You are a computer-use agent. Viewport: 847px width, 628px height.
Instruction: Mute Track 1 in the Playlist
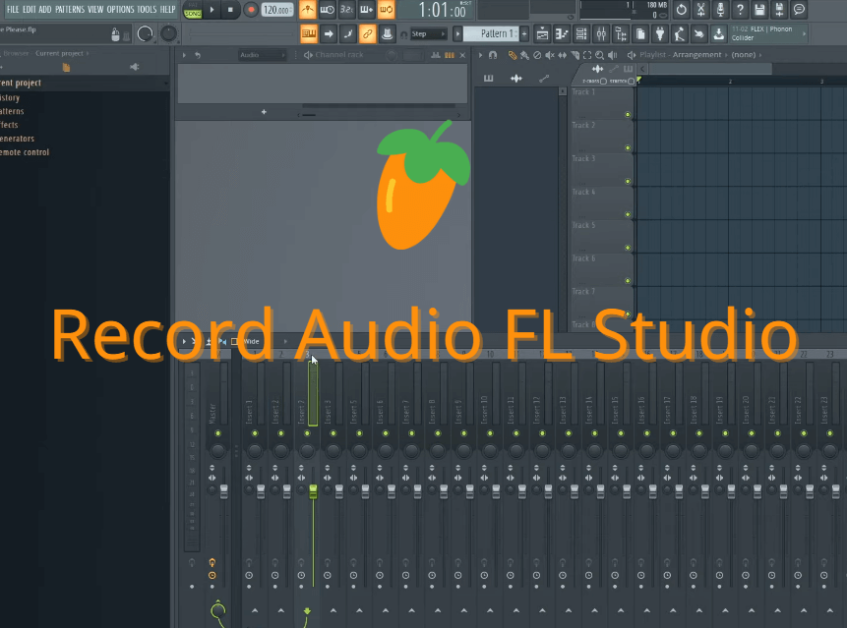click(x=628, y=114)
